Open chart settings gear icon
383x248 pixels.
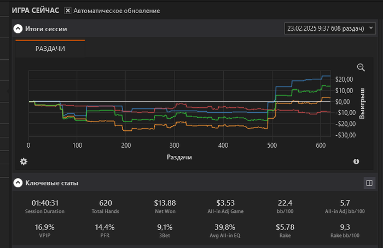pos(24,162)
